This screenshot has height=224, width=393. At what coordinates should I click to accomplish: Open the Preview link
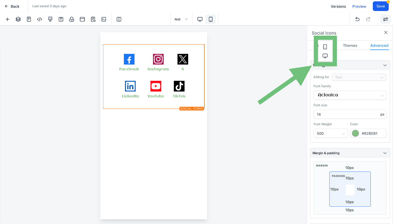[359, 6]
